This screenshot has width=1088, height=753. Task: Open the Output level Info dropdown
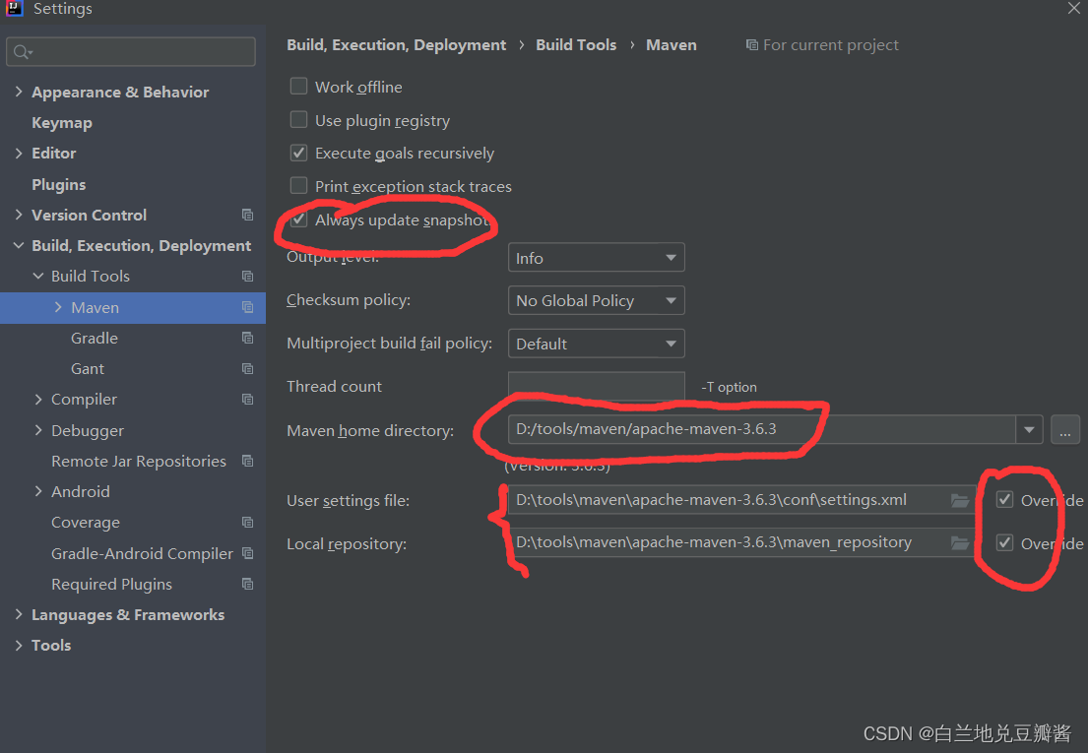596,258
